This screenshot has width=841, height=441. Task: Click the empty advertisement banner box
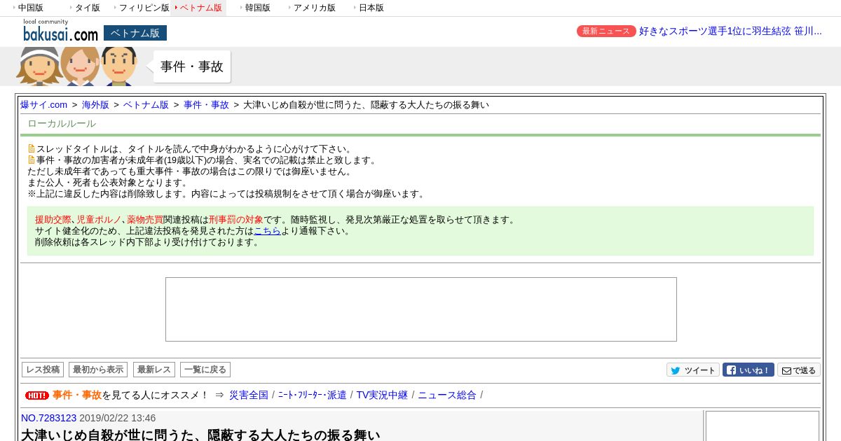(421, 309)
